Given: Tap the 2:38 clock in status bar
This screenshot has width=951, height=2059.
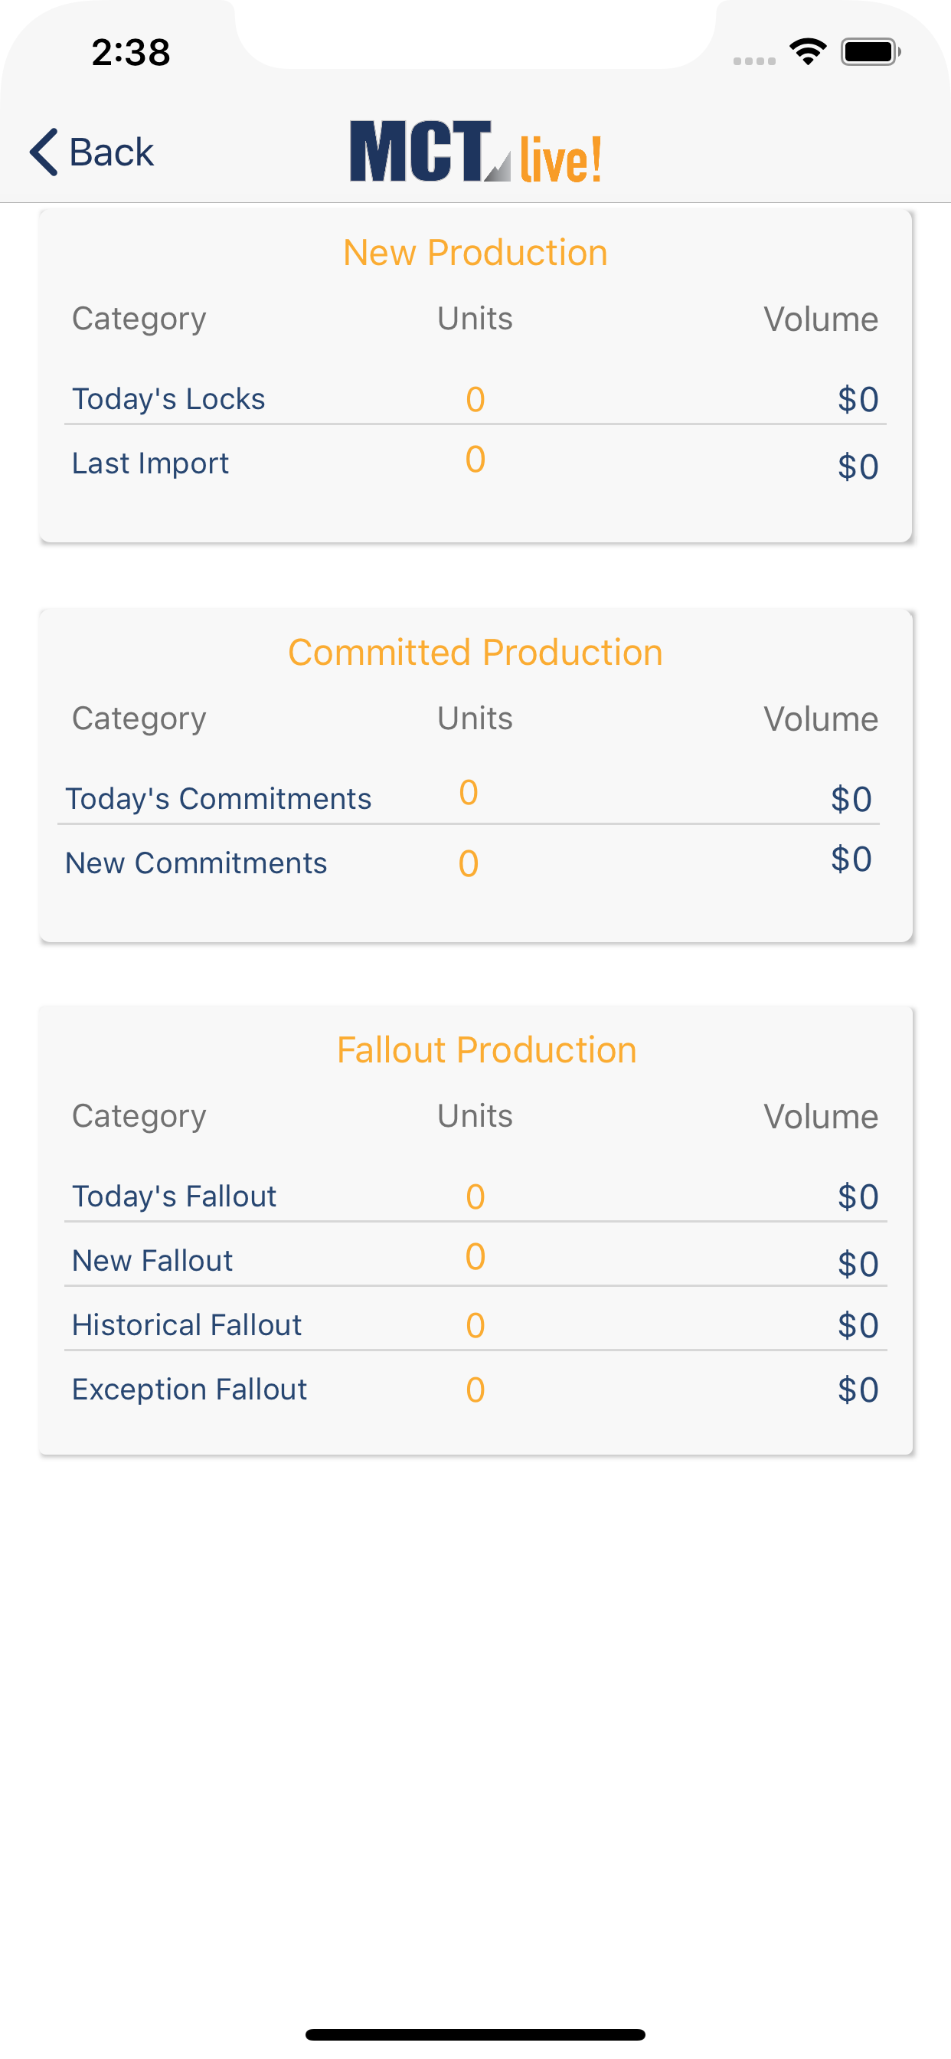Looking at the screenshot, I should tap(131, 53).
